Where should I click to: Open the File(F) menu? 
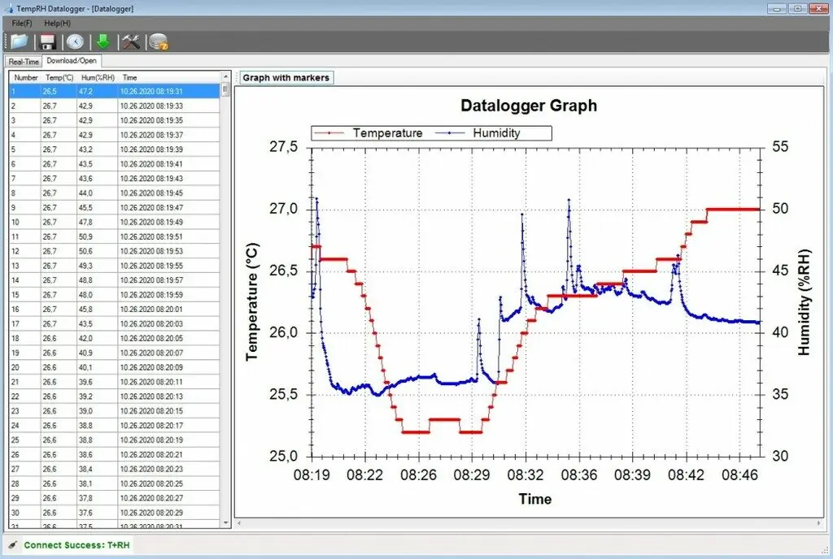(22, 23)
